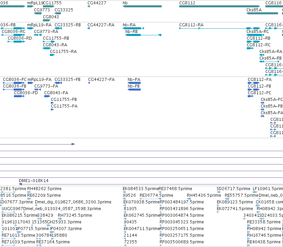Click the RE62209.5prime EST label

tap(44, 195)
